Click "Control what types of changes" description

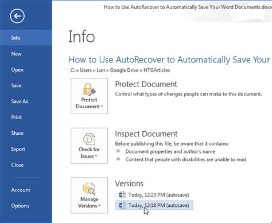[x=189, y=94]
